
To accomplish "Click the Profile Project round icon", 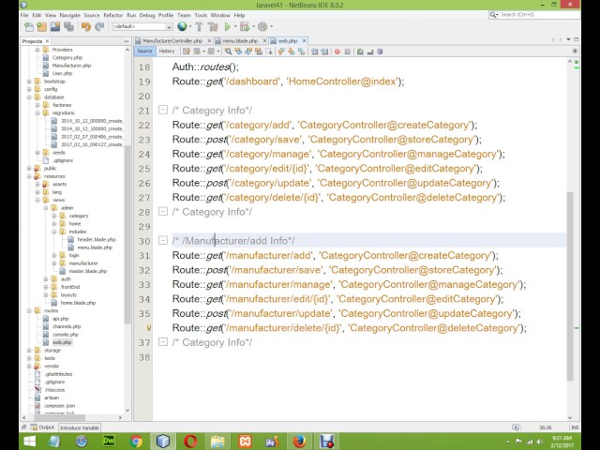I will coord(262,26).
